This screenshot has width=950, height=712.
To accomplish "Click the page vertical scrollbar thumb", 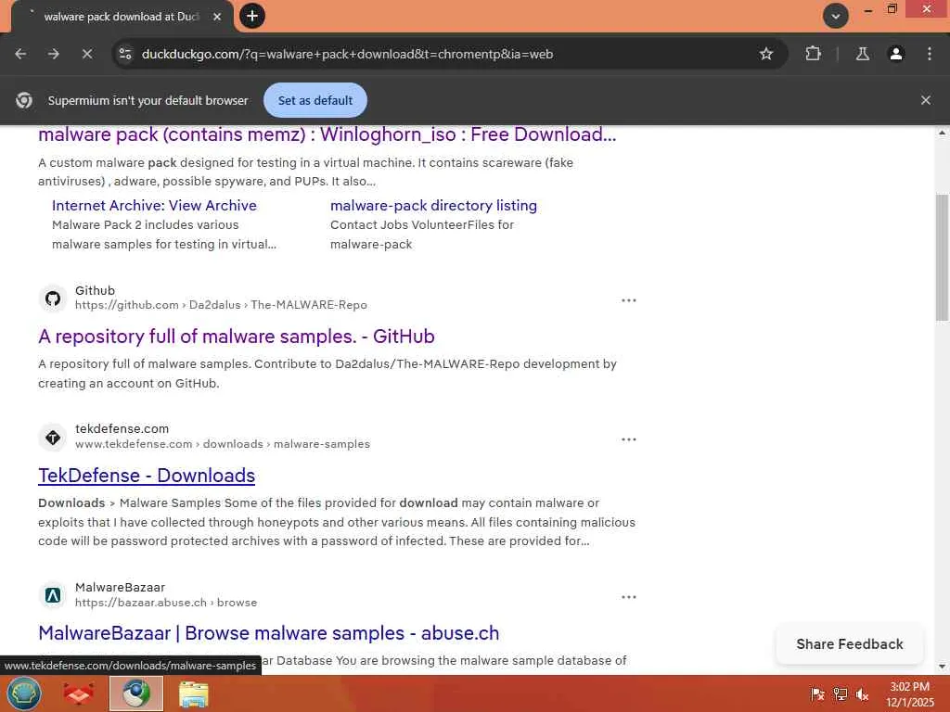I will [x=943, y=257].
